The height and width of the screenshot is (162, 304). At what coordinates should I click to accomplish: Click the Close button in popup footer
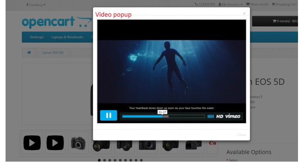pos(241,135)
